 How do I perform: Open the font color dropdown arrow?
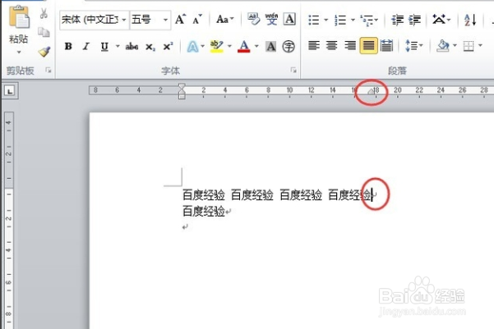(x=256, y=46)
